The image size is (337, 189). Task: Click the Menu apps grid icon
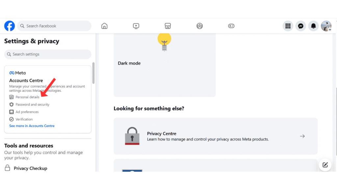288,26
